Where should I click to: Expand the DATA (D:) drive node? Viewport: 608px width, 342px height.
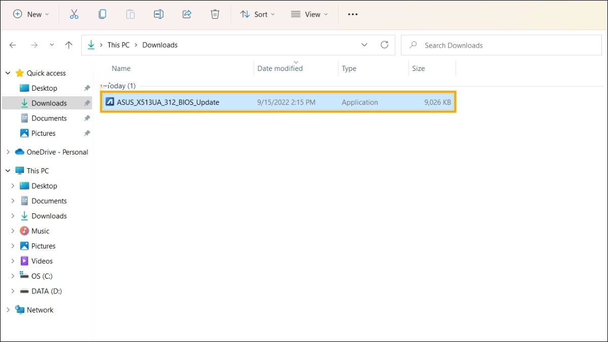[x=13, y=291]
